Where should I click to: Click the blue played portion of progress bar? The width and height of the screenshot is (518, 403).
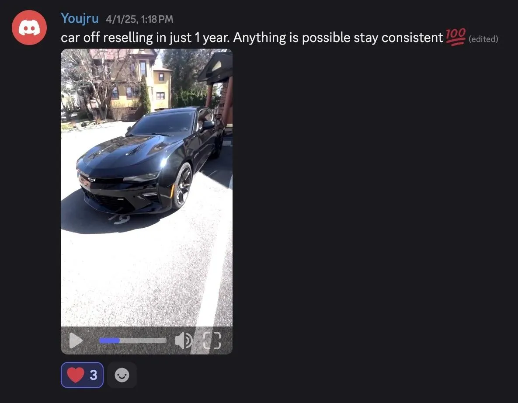(109, 340)
